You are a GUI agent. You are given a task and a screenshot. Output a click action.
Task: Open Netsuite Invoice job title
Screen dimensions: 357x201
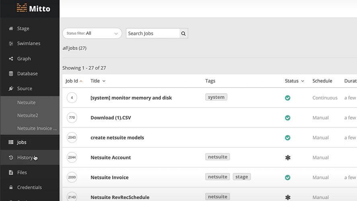coord(109,178)
